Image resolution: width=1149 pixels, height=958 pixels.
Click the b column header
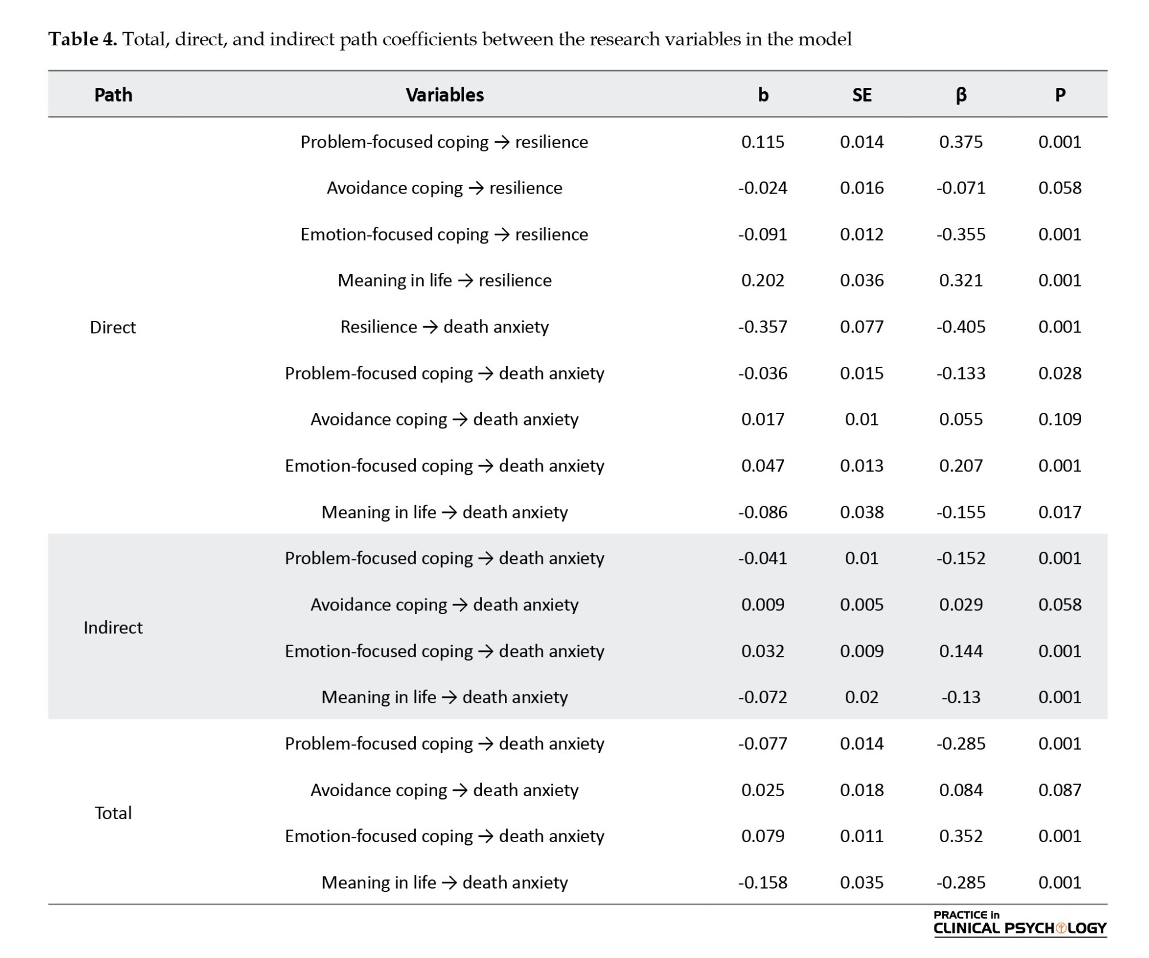(763, 95)
